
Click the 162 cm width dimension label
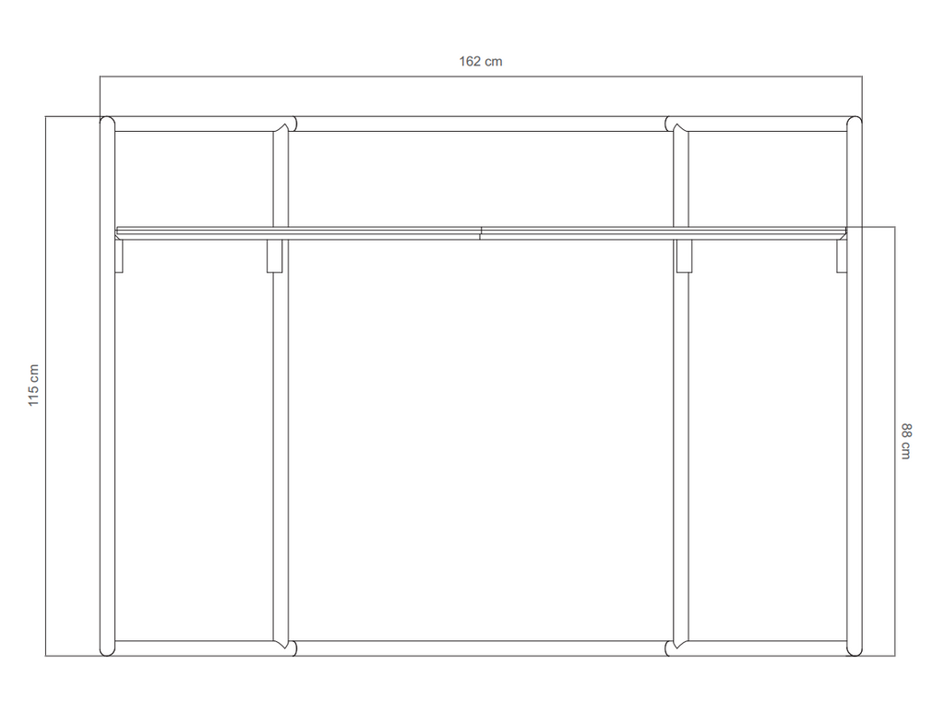tap(480, 62)
